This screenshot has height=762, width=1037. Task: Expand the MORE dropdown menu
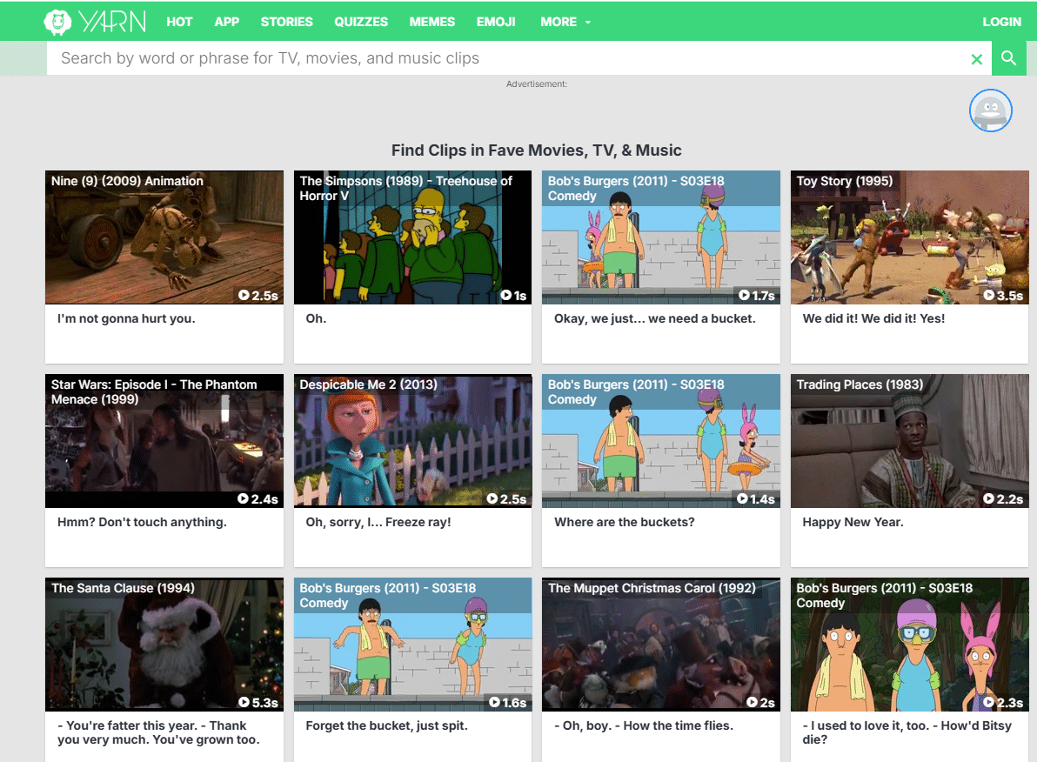click(x=565, y=22)
